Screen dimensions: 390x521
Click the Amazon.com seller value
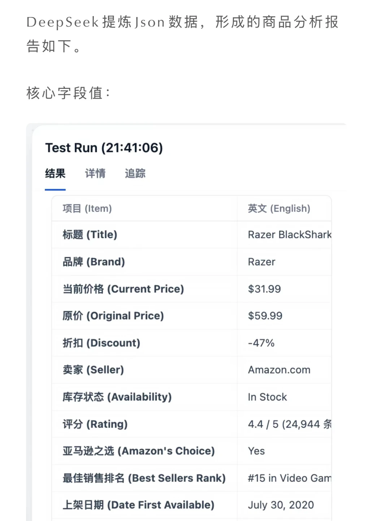(279, 370)
